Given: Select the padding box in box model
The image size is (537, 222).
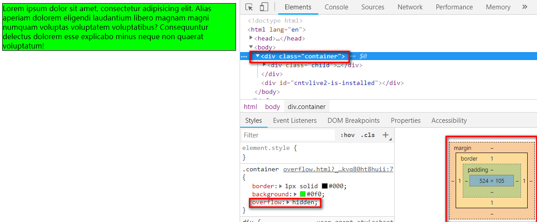Looking at the screenshot, I should click(x=492, y=181).
